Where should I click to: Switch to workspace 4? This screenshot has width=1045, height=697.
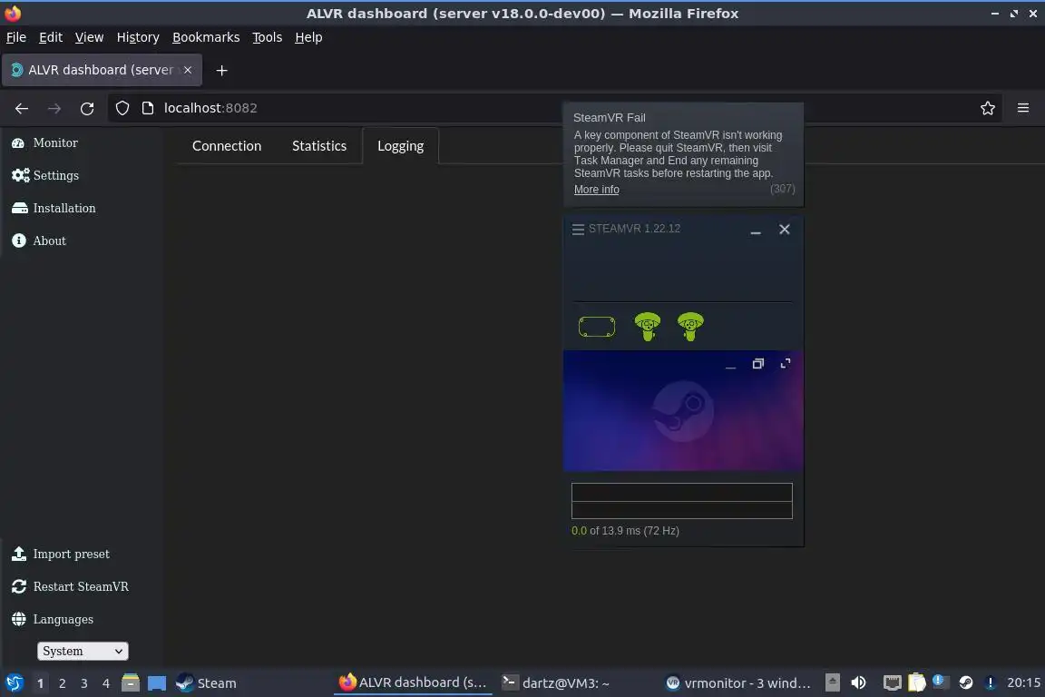click(106, 683)
